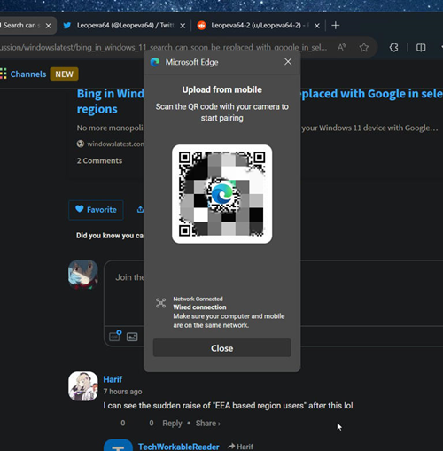The image size is (443, 451).
Task: Click the Edge QR code image
Action: pos(221,194)
